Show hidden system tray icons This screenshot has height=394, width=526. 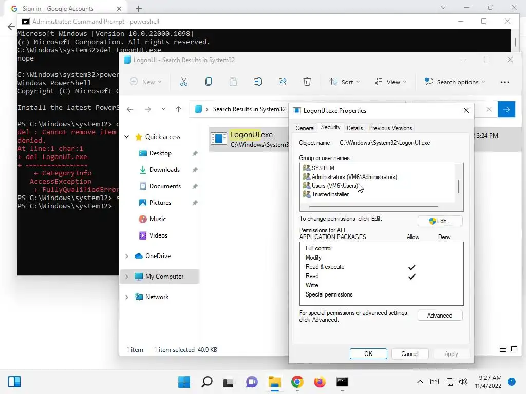pyautogui.click(x=420, y=381)
